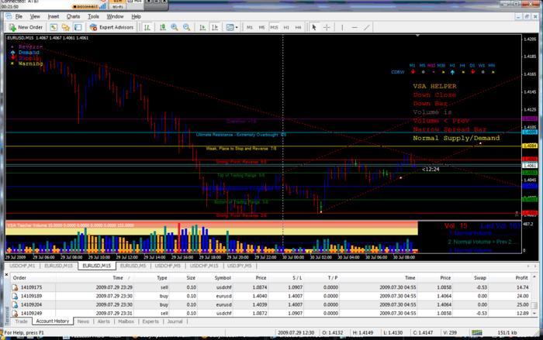Click the Terminal list vertical scrollbar
543x340 pixels.
(x=534, y=295)
